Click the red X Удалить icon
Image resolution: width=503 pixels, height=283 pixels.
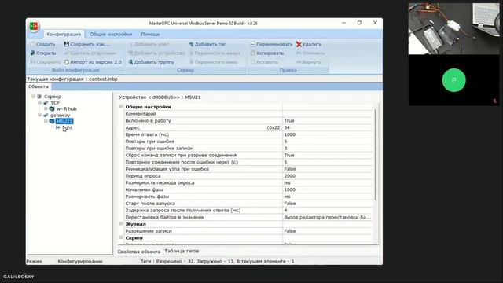299,44
